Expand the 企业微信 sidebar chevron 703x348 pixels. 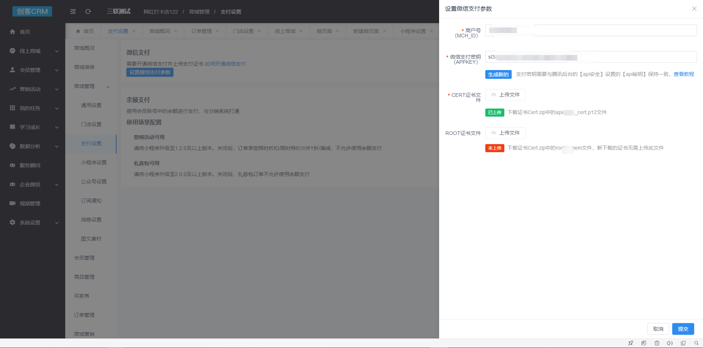point(57,185)
